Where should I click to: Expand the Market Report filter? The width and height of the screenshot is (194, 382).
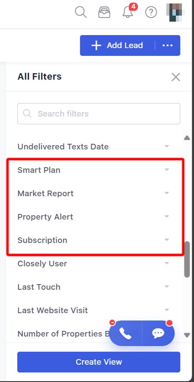(x=93, y=193)
